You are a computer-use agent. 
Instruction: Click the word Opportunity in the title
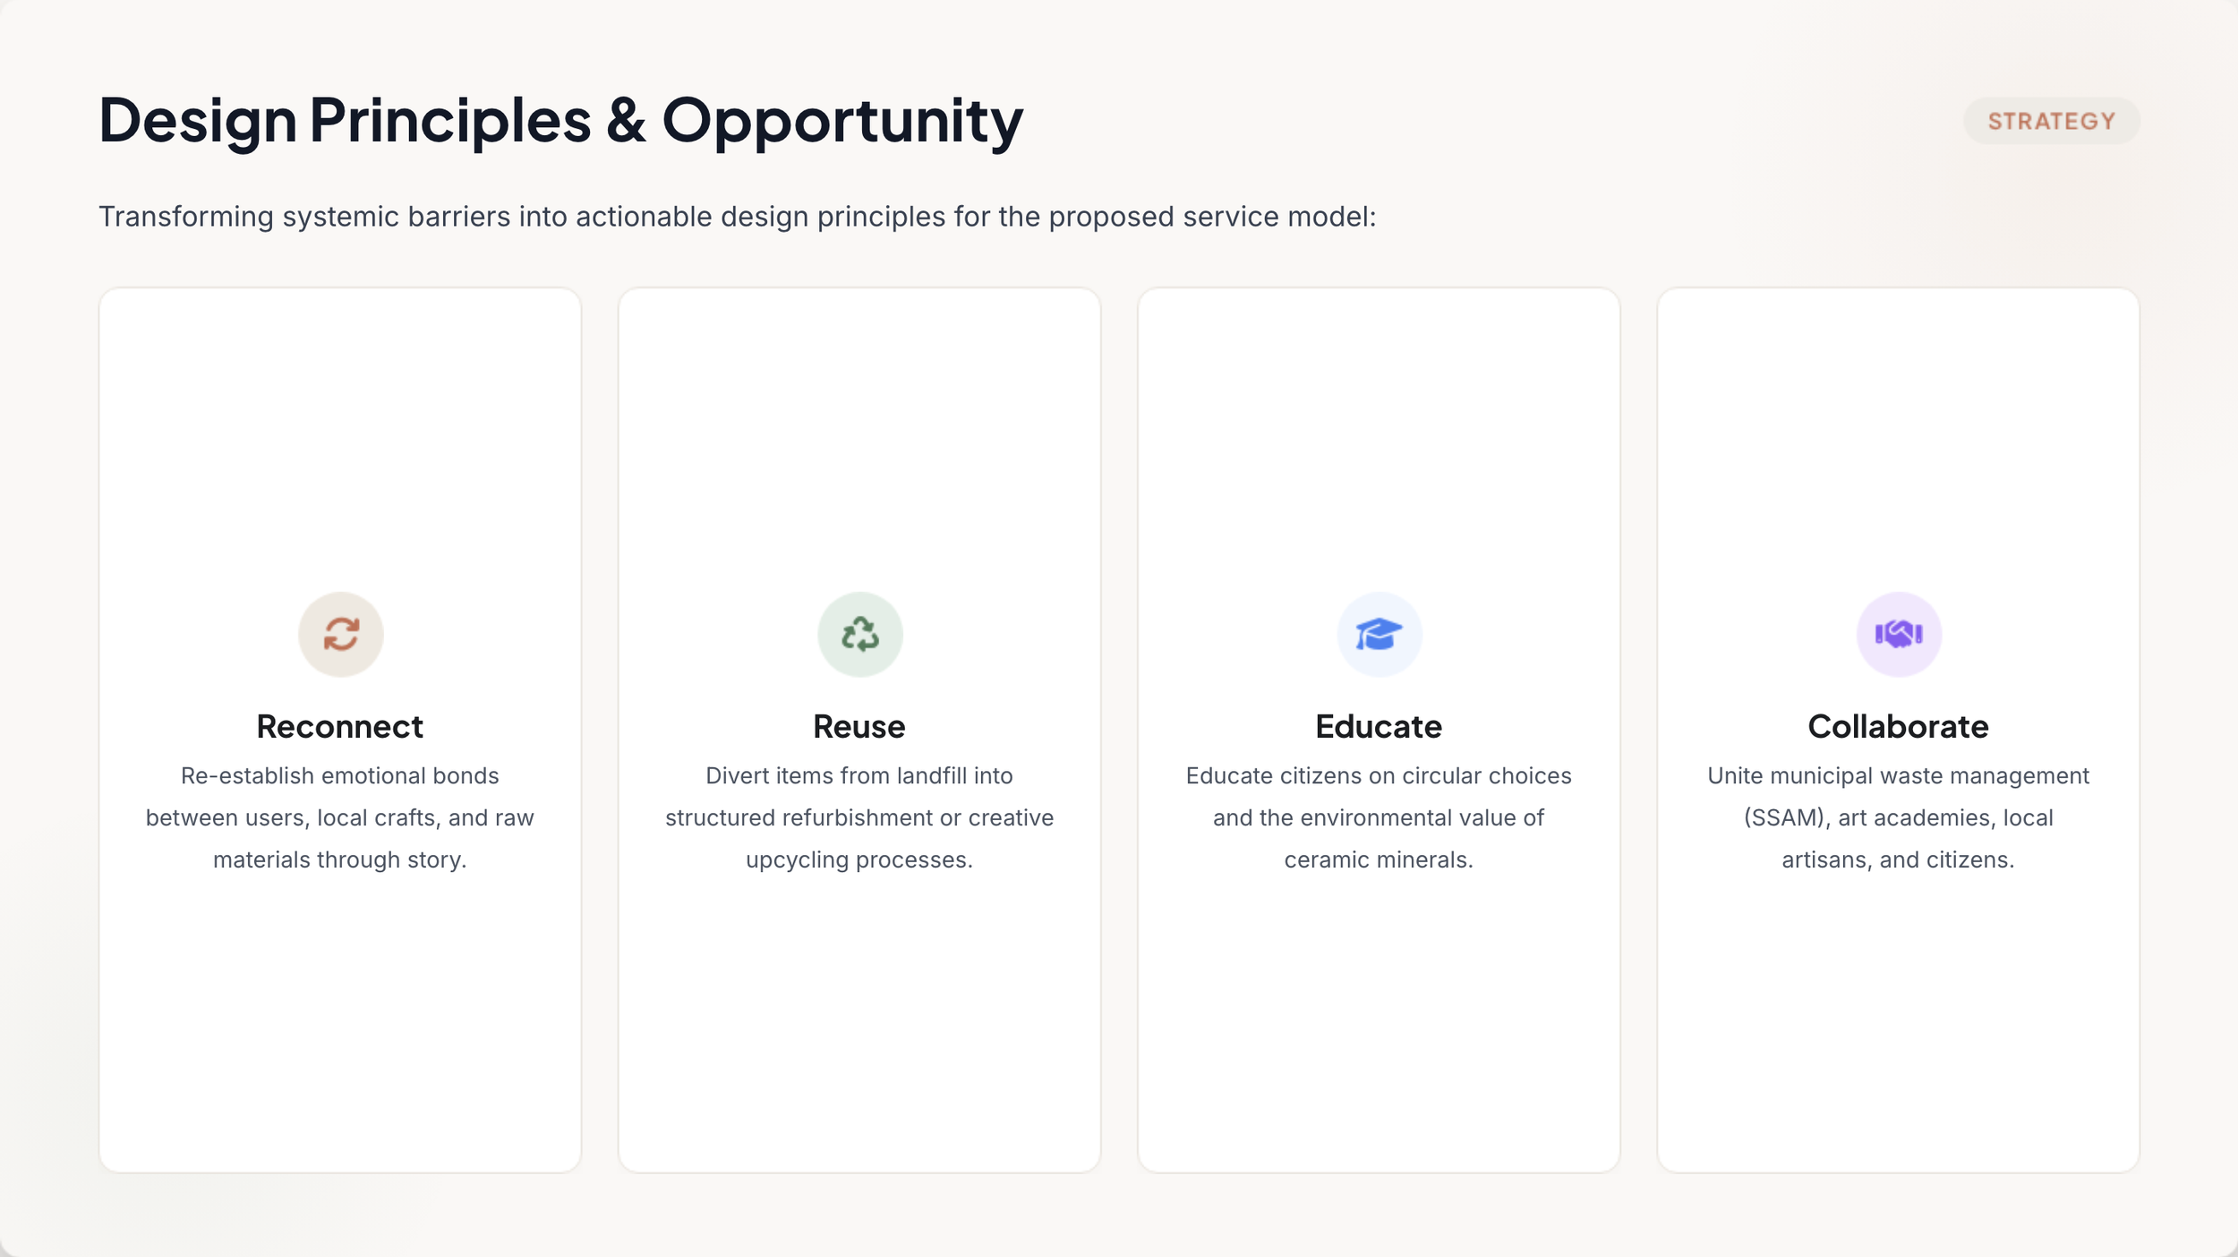(842, 122)
